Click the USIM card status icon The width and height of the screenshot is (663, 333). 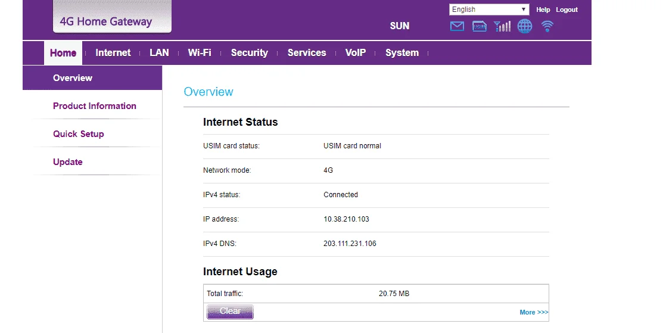479,26
